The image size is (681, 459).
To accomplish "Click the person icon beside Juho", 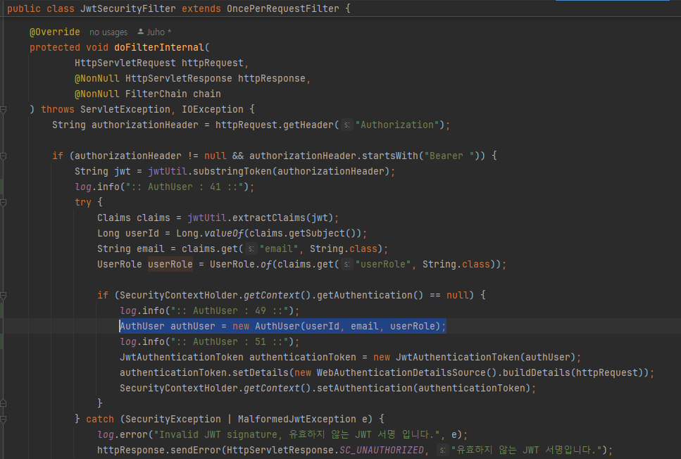I will coord(141,32).
